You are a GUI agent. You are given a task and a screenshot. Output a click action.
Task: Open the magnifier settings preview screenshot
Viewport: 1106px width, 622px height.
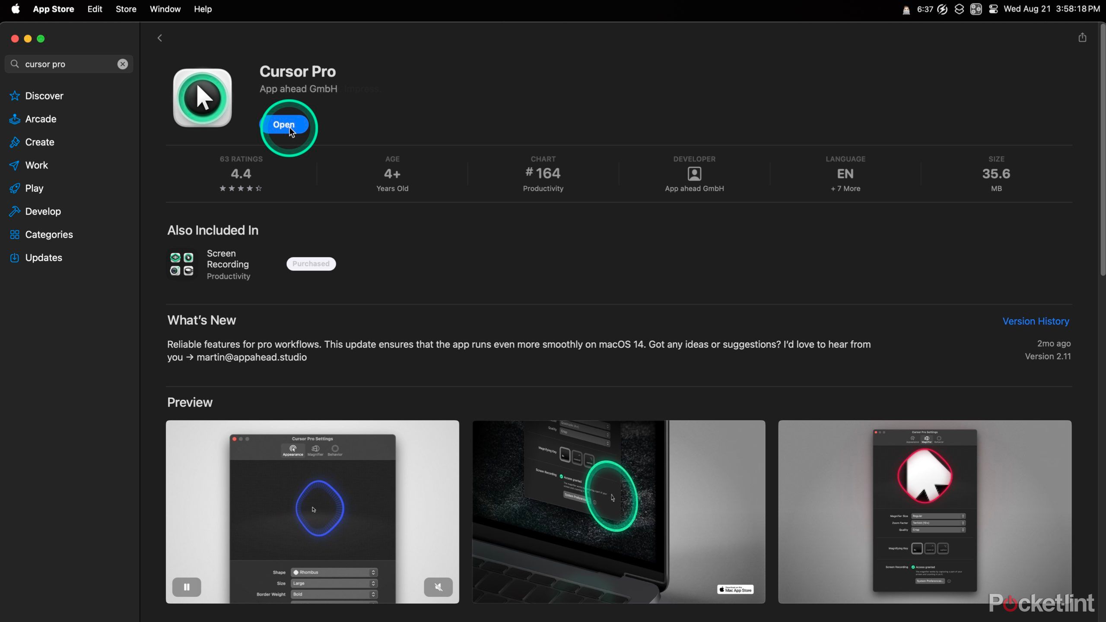click(925, 511)
